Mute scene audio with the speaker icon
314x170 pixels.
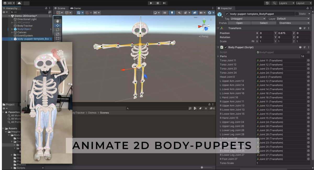(x=180, y=13)
